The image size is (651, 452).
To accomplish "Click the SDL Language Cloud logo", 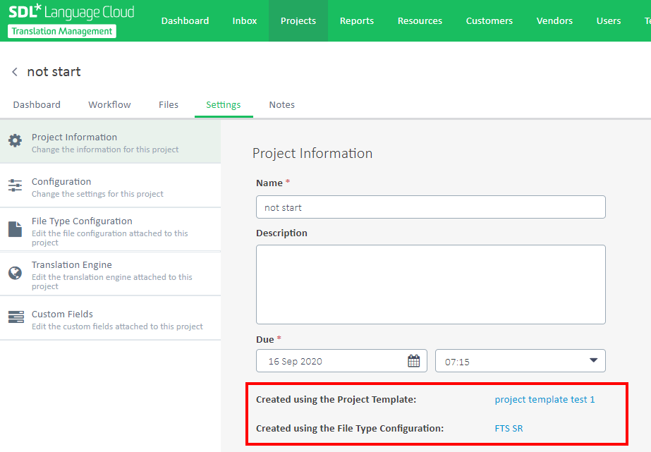I will tap(71, 12).
